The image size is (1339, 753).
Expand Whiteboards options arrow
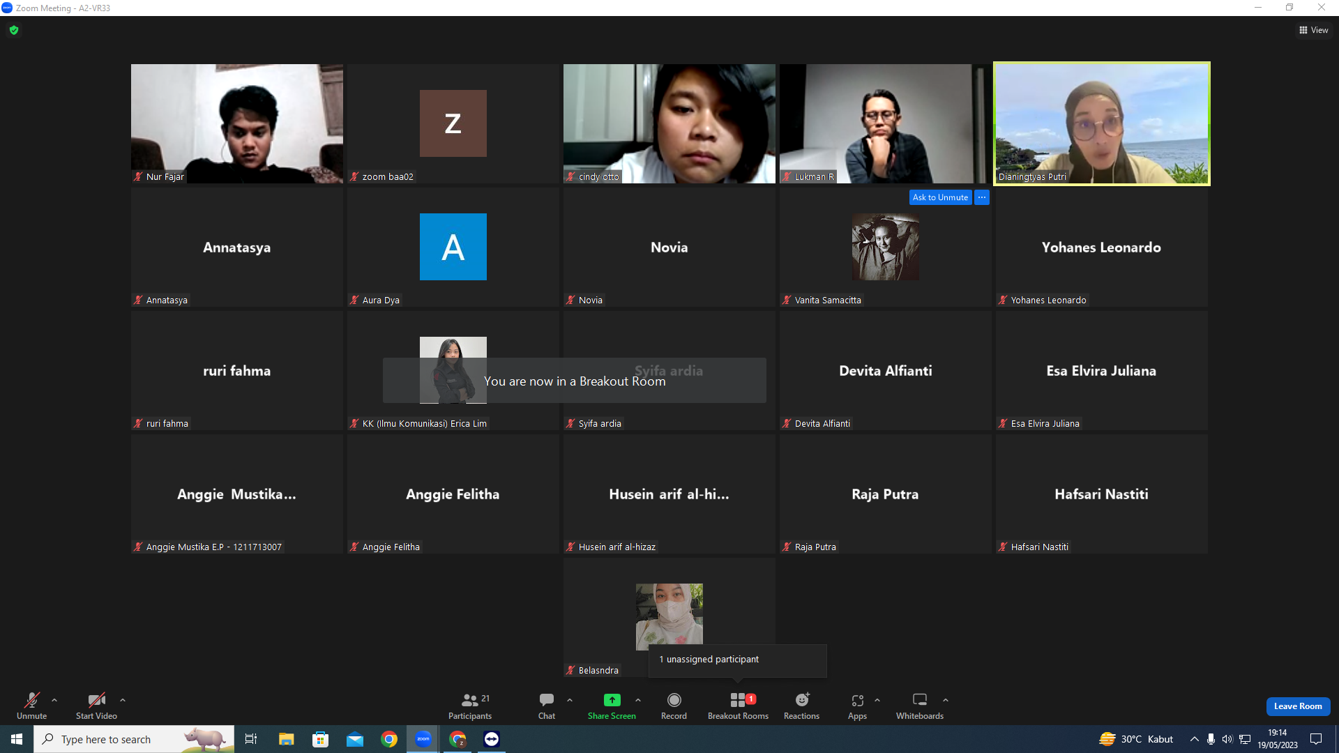pyautogui.click(x=946, y=700)
